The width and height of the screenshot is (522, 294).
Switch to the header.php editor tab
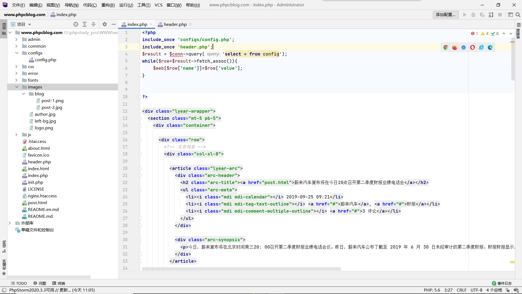pos(175,24)
